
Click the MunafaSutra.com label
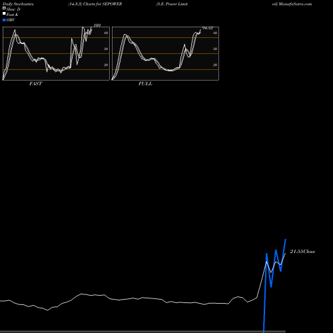point(295,4)
